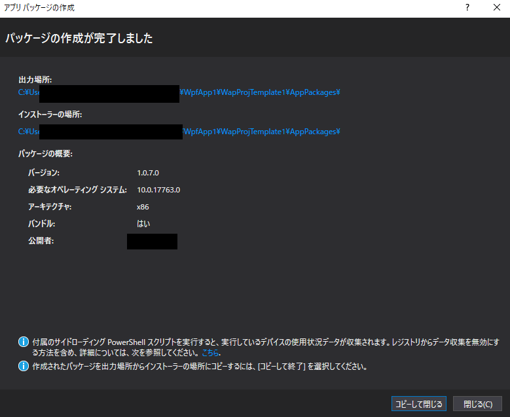Screen dimensions: 510x417
Task: Click the info icon beside copy package notice
Action: click(24, 366)
